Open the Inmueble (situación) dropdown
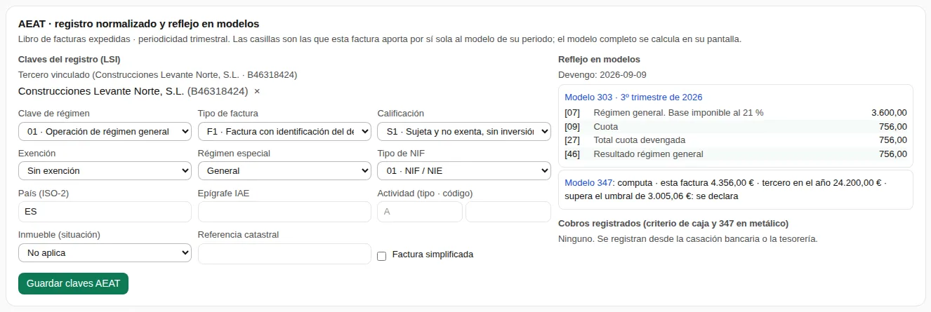Viewport: 931px width, 312px height. [x=105, y=252]
